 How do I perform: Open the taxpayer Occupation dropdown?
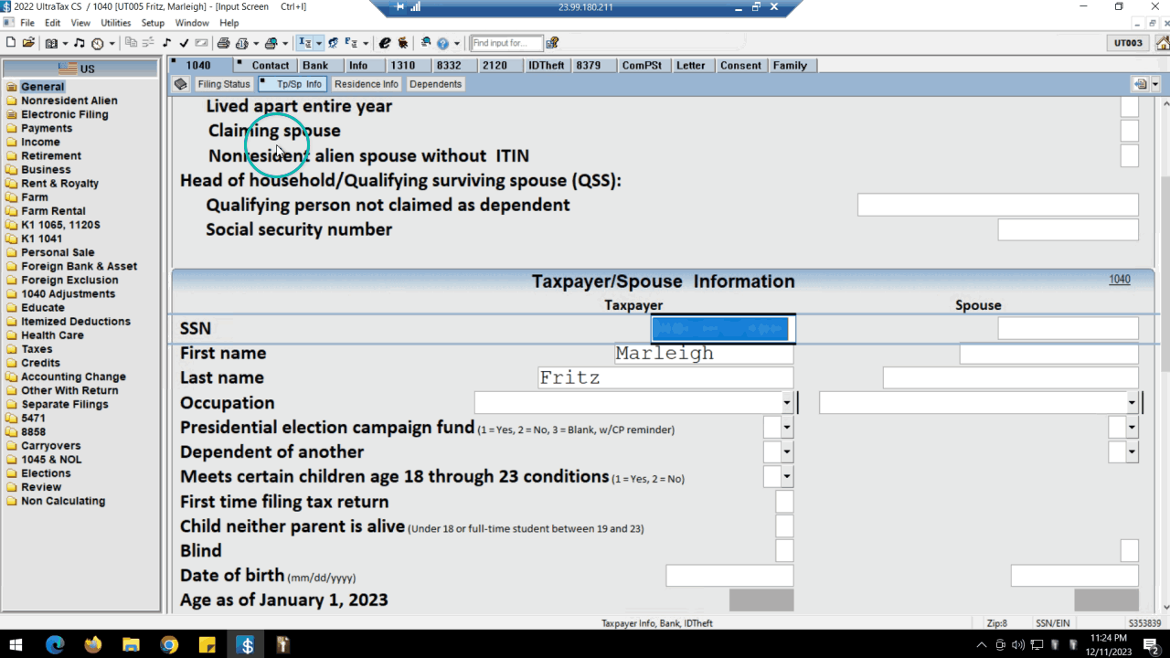(x=787, y=402)
